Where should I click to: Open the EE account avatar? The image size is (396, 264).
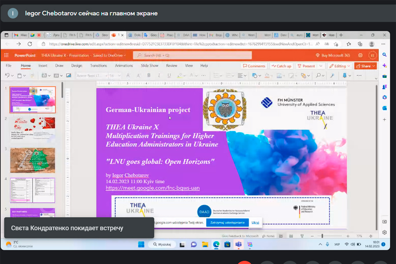click(x=372, y=55)
